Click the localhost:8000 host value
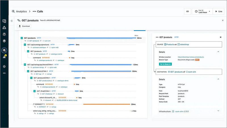 pos(183,91)
